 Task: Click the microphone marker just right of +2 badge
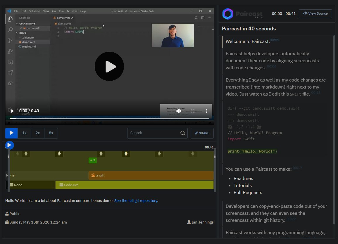pos(101,153)
